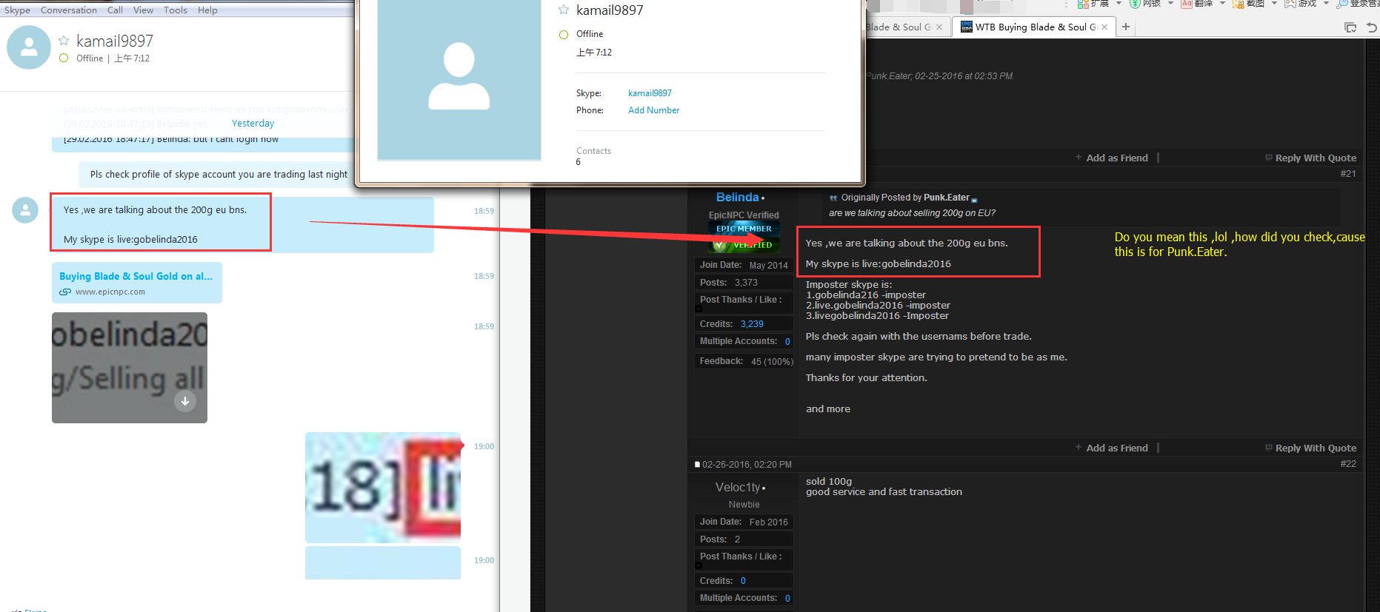The height and width of the screenshot is (612, 1380).
Task: Open the Conversation menu
Action: tap(69, 10)
